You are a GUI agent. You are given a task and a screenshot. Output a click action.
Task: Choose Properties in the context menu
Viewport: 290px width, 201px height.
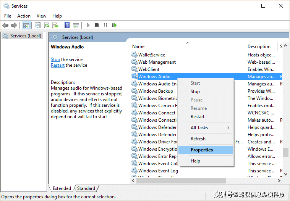click(202, 150)
